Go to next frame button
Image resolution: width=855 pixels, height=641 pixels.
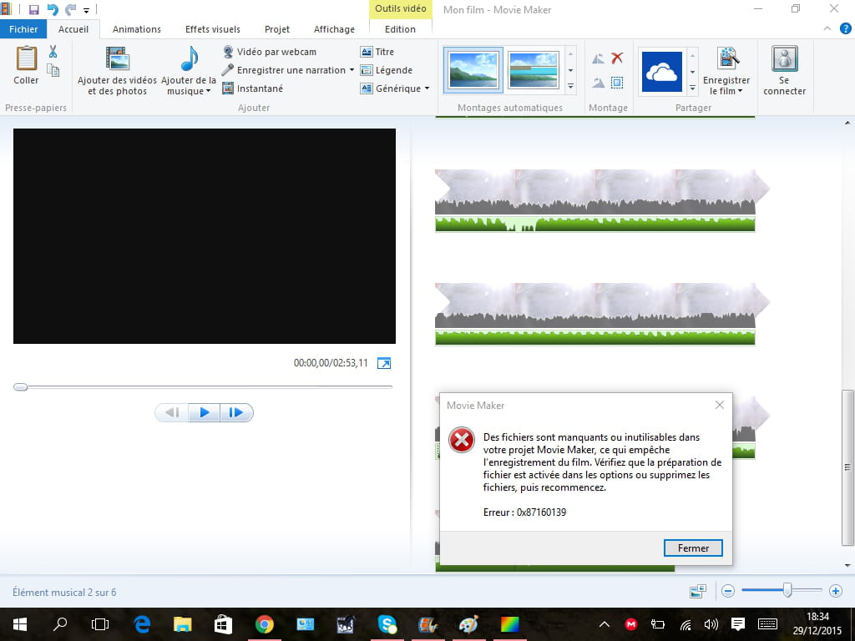tap(236, 412)
